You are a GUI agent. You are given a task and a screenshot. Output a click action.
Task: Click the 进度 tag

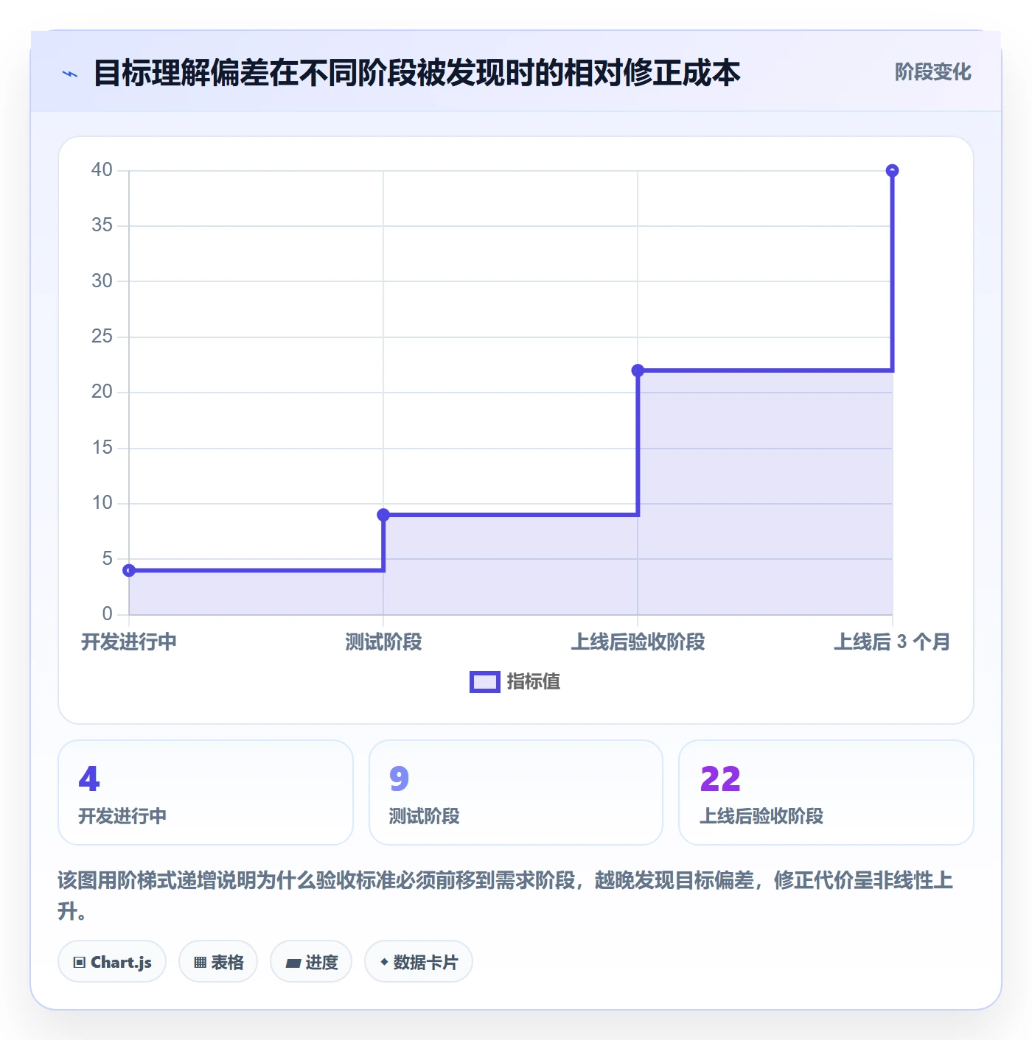311,962
